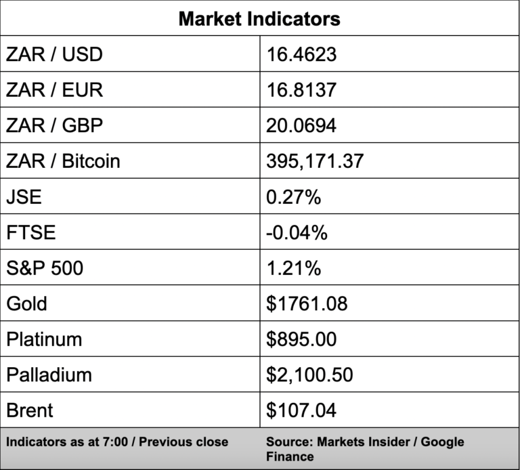Click the 16.8137 value cell
Screen dimensions: 520x470
(x=301, y=90)
